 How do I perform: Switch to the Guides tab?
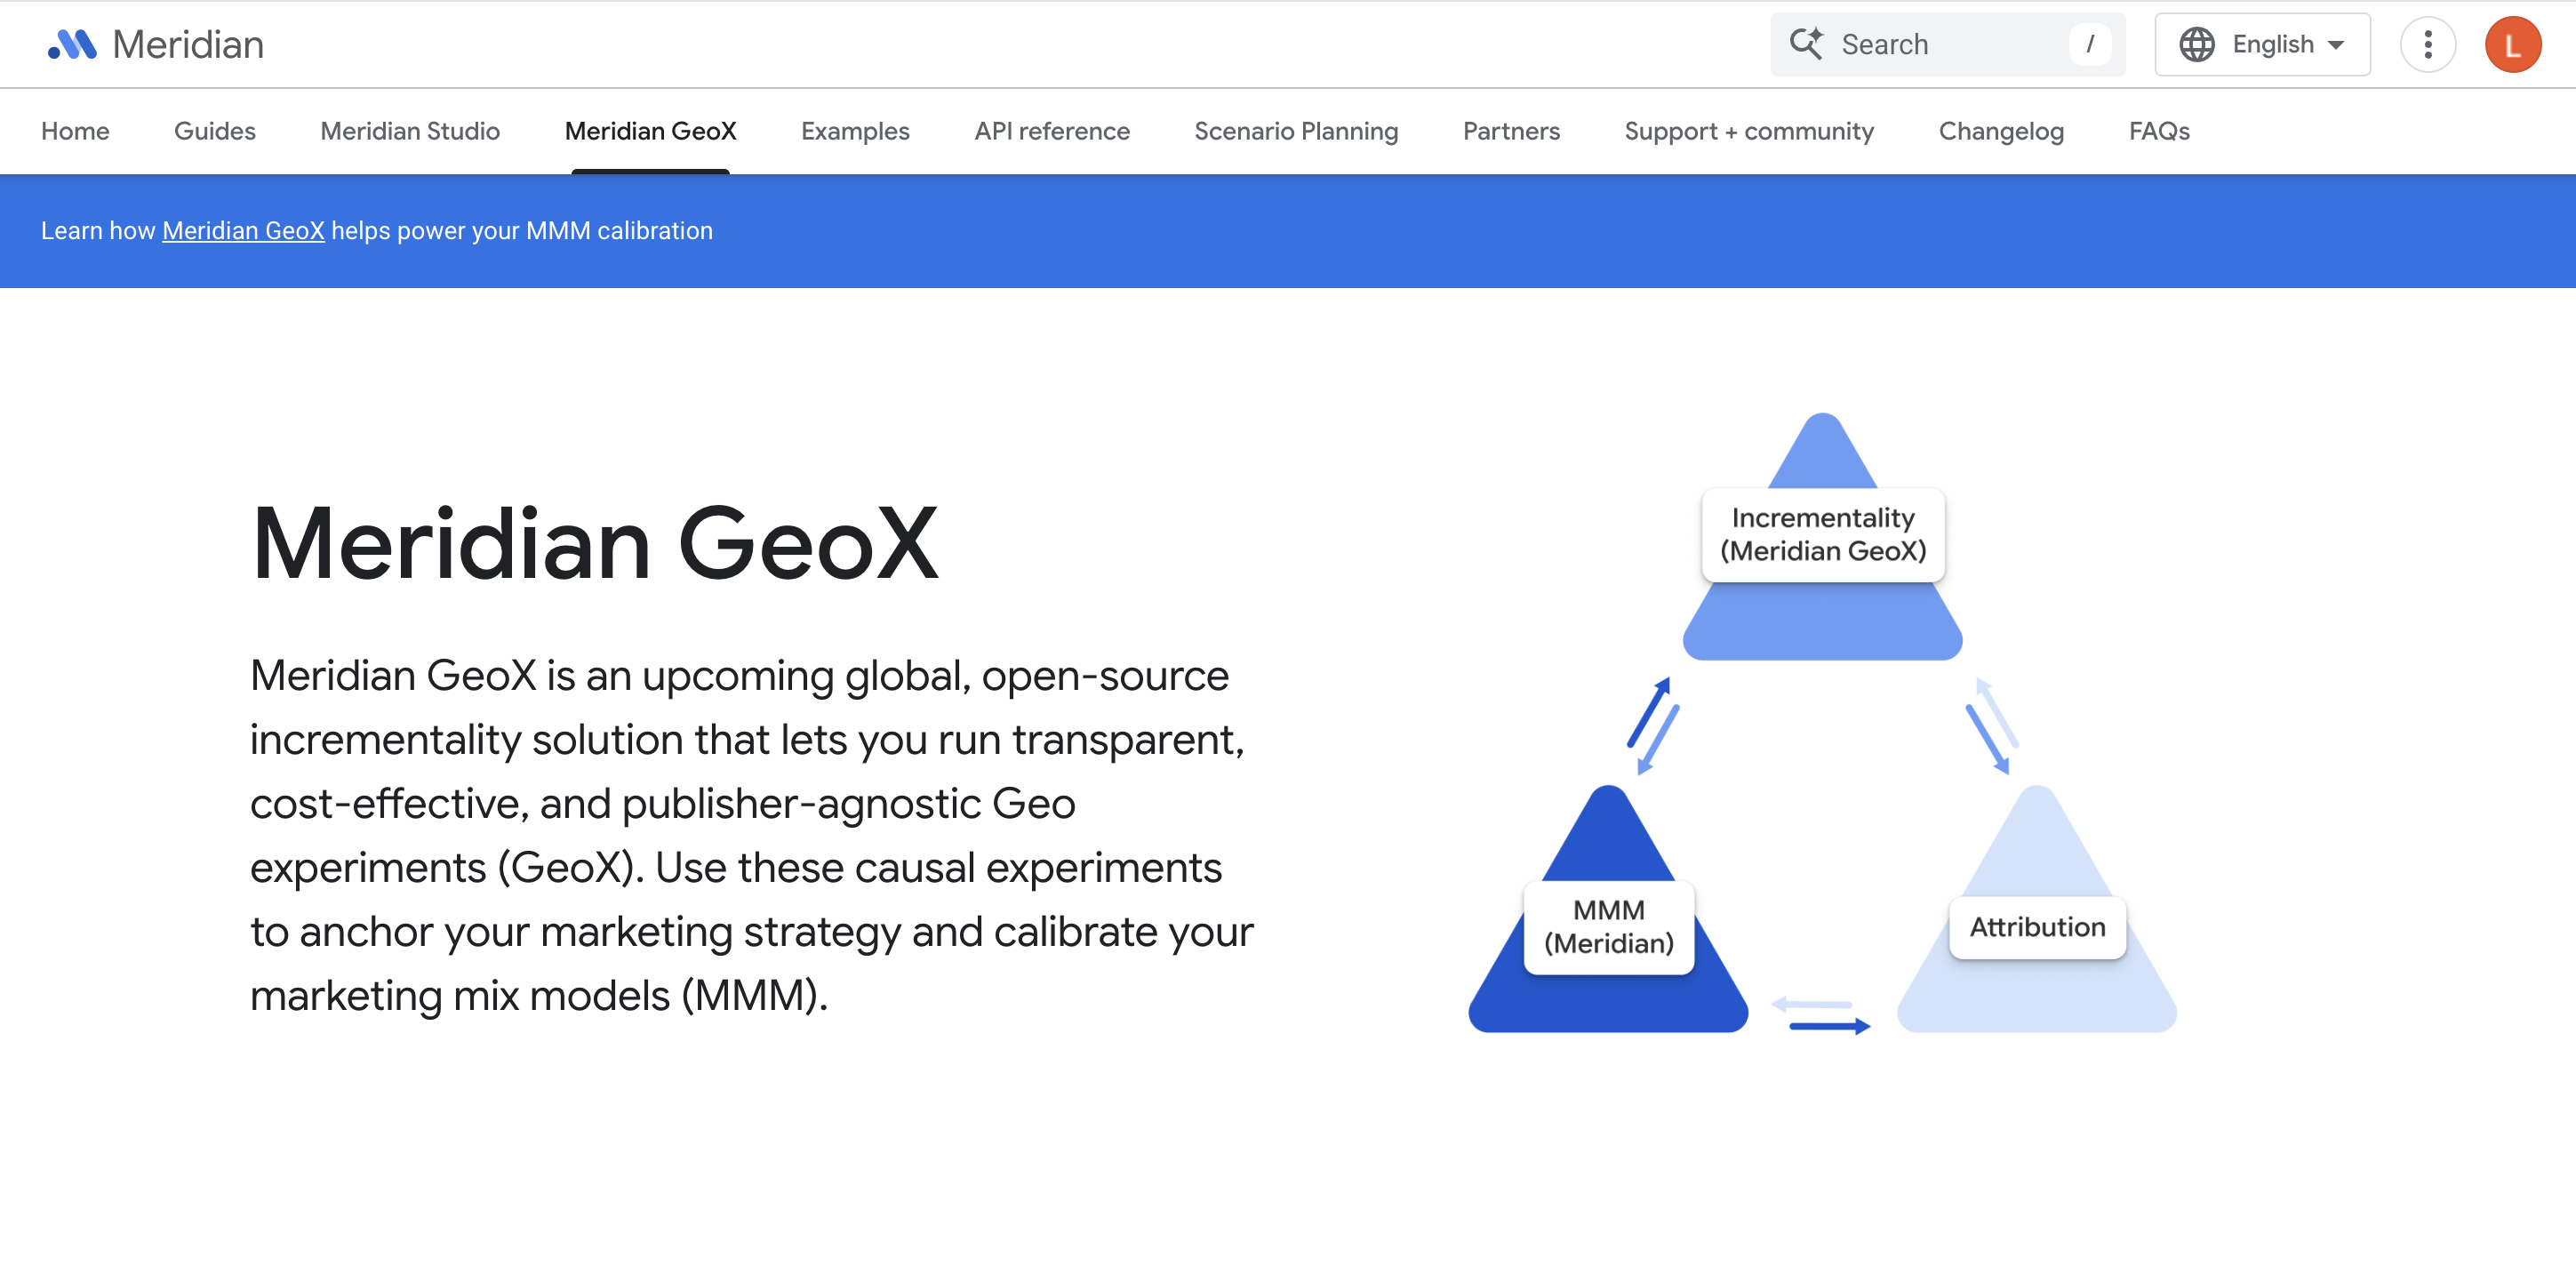tap(215, 131)
